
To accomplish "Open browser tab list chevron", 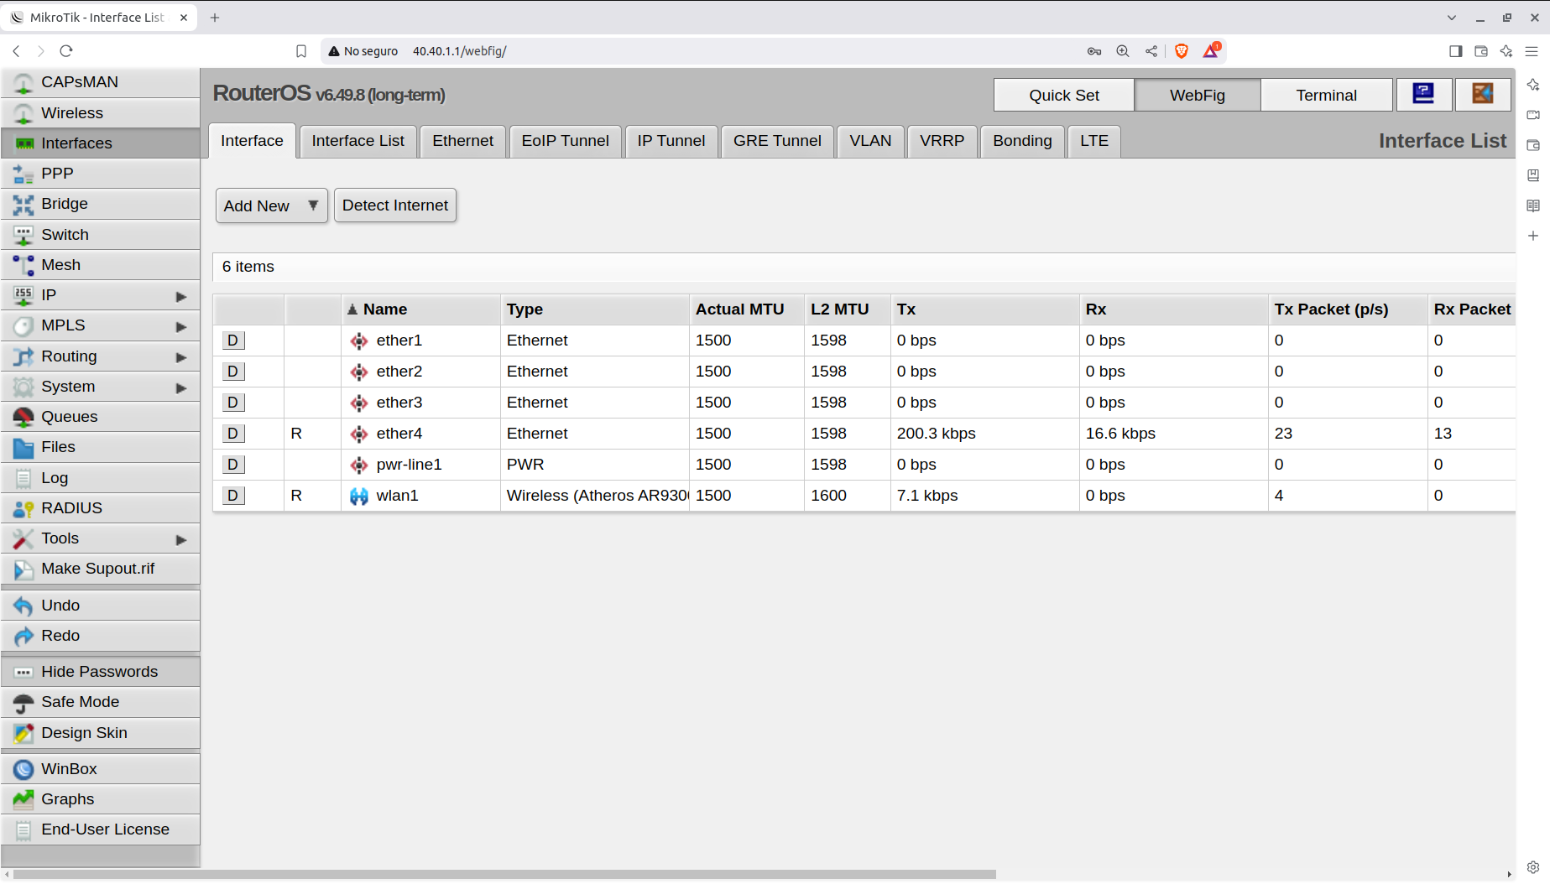I will click(1452, 18).
